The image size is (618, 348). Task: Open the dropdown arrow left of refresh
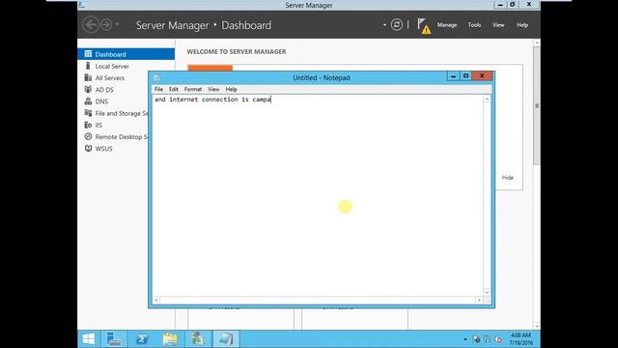384,25
